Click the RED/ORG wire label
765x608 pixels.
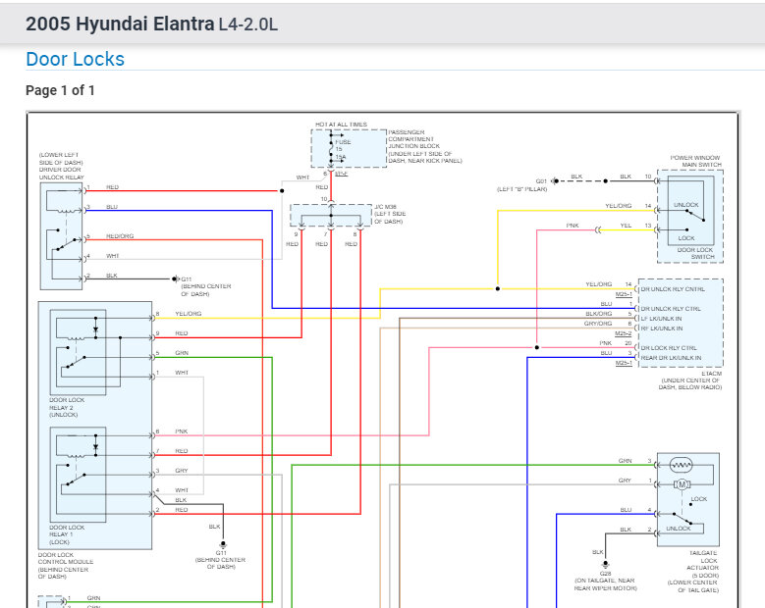(x=120, y=236)
